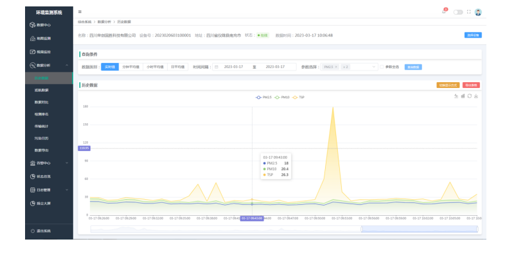Click the 查询数据 button

tap(413, 67)
